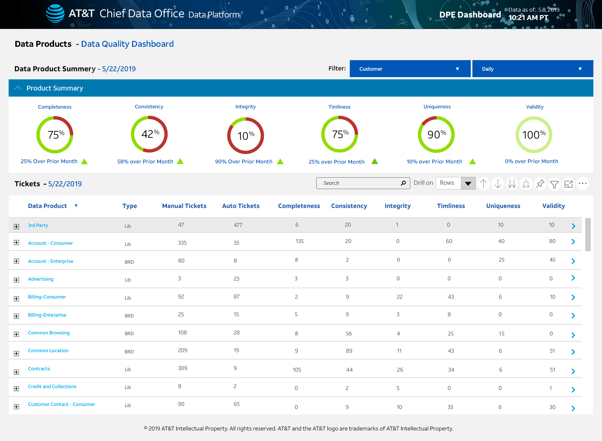Open details arrow for Contracts row
Image resolution: width=602 pixels, height=441 pixels.
[x=573, y=371]
